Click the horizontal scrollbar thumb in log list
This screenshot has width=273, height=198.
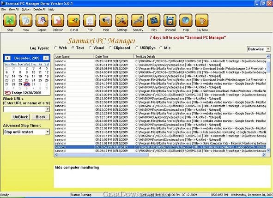[x=104, y=155]
